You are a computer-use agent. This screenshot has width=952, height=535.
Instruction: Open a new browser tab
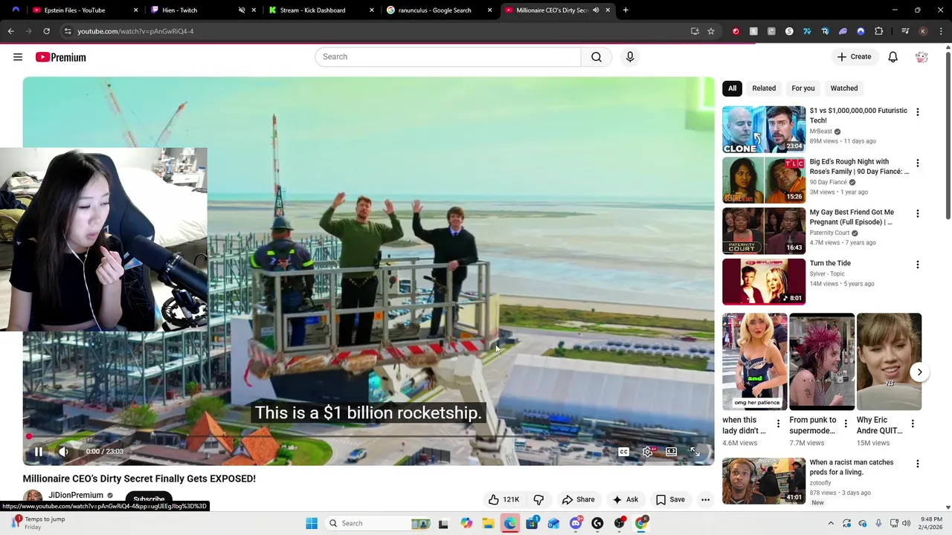click(625, 10)
